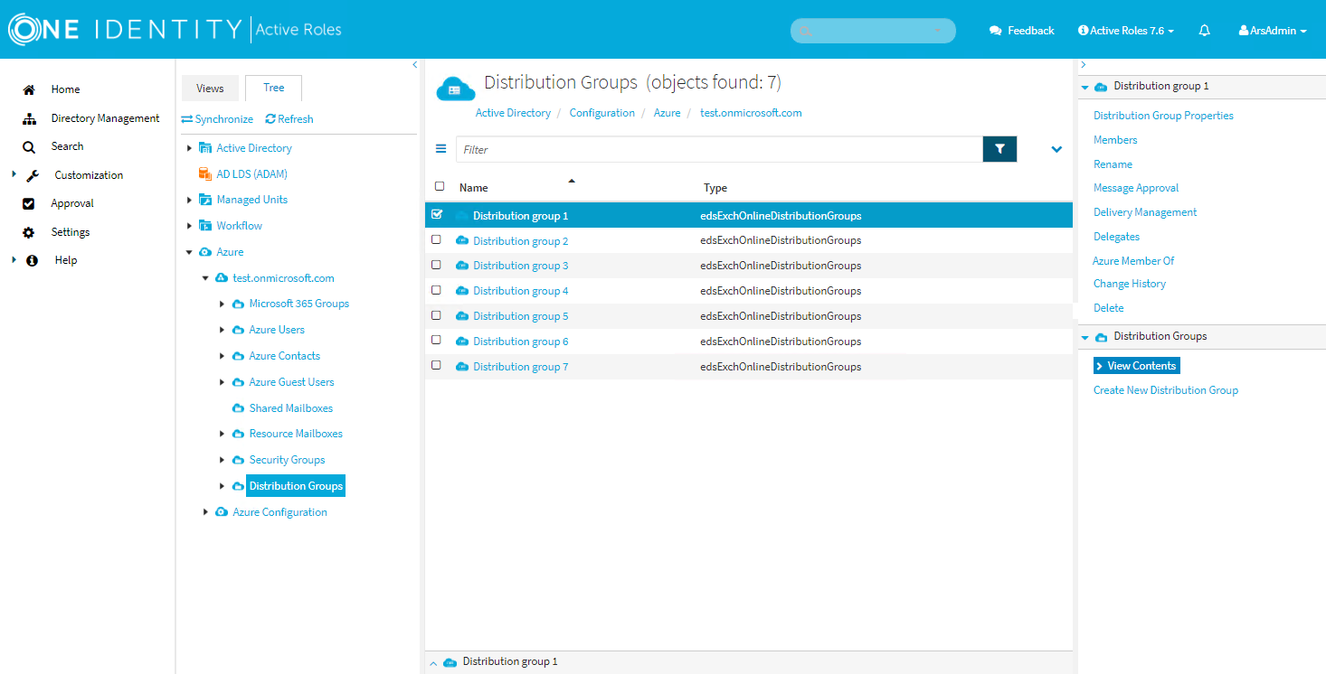Toggle the select-all checkbox in header

pos(440,186)
